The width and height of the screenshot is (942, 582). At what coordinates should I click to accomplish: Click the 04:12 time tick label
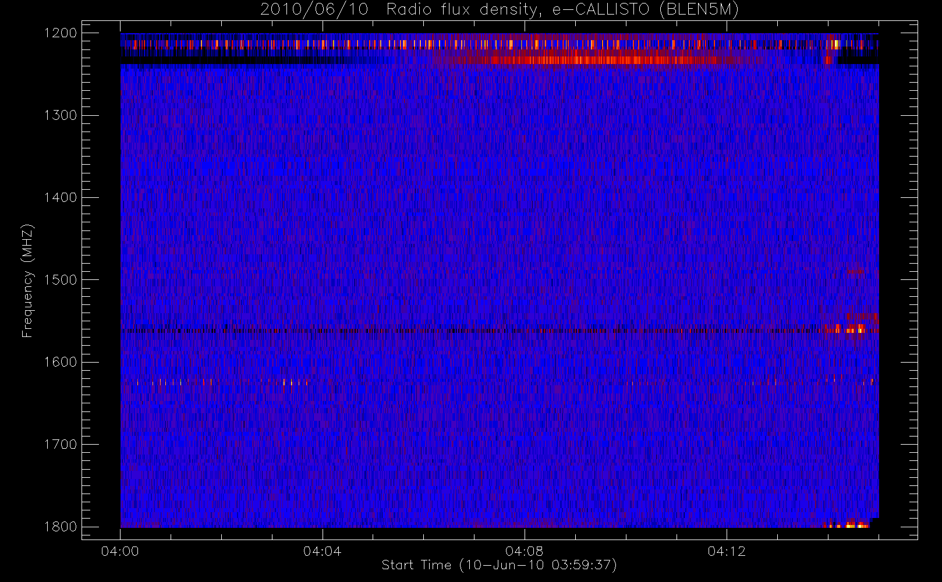pyautogui.click(x=727, y=551)
